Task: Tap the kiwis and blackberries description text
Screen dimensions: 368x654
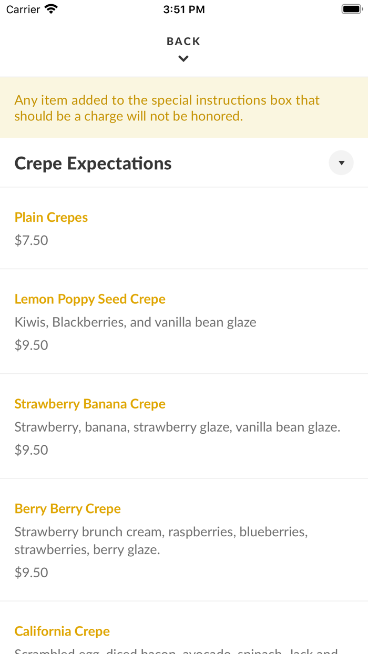Action: tap(135, 322)
